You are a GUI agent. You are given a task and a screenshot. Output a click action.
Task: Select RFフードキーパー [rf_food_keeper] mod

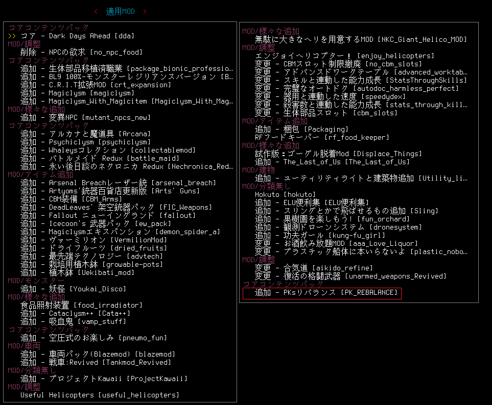pyautogui.click(x=322, y=138)
